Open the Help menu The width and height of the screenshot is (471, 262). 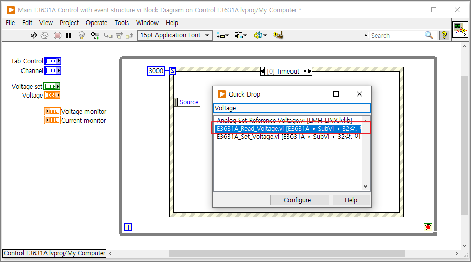tap(172, 23)
